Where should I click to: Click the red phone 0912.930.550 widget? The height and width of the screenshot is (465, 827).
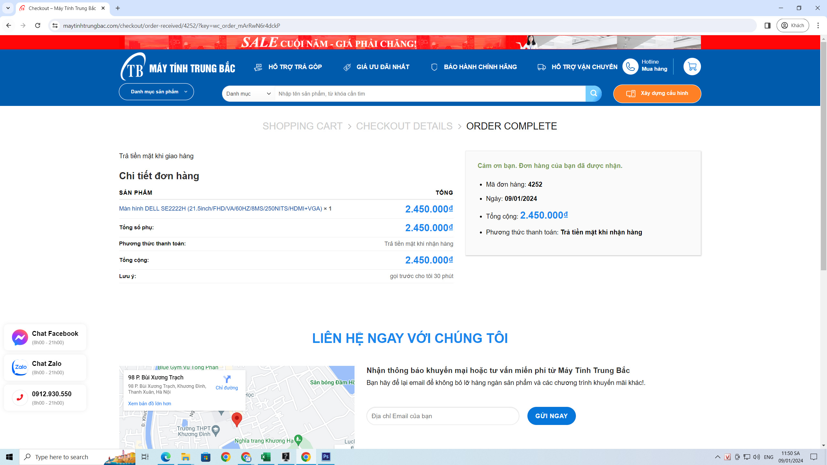point(45,398)
